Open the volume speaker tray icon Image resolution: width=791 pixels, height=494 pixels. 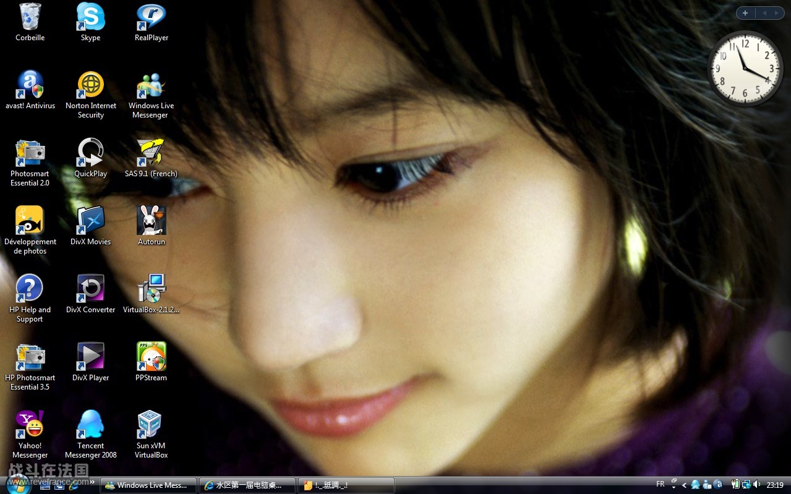[x=757, y=484]
